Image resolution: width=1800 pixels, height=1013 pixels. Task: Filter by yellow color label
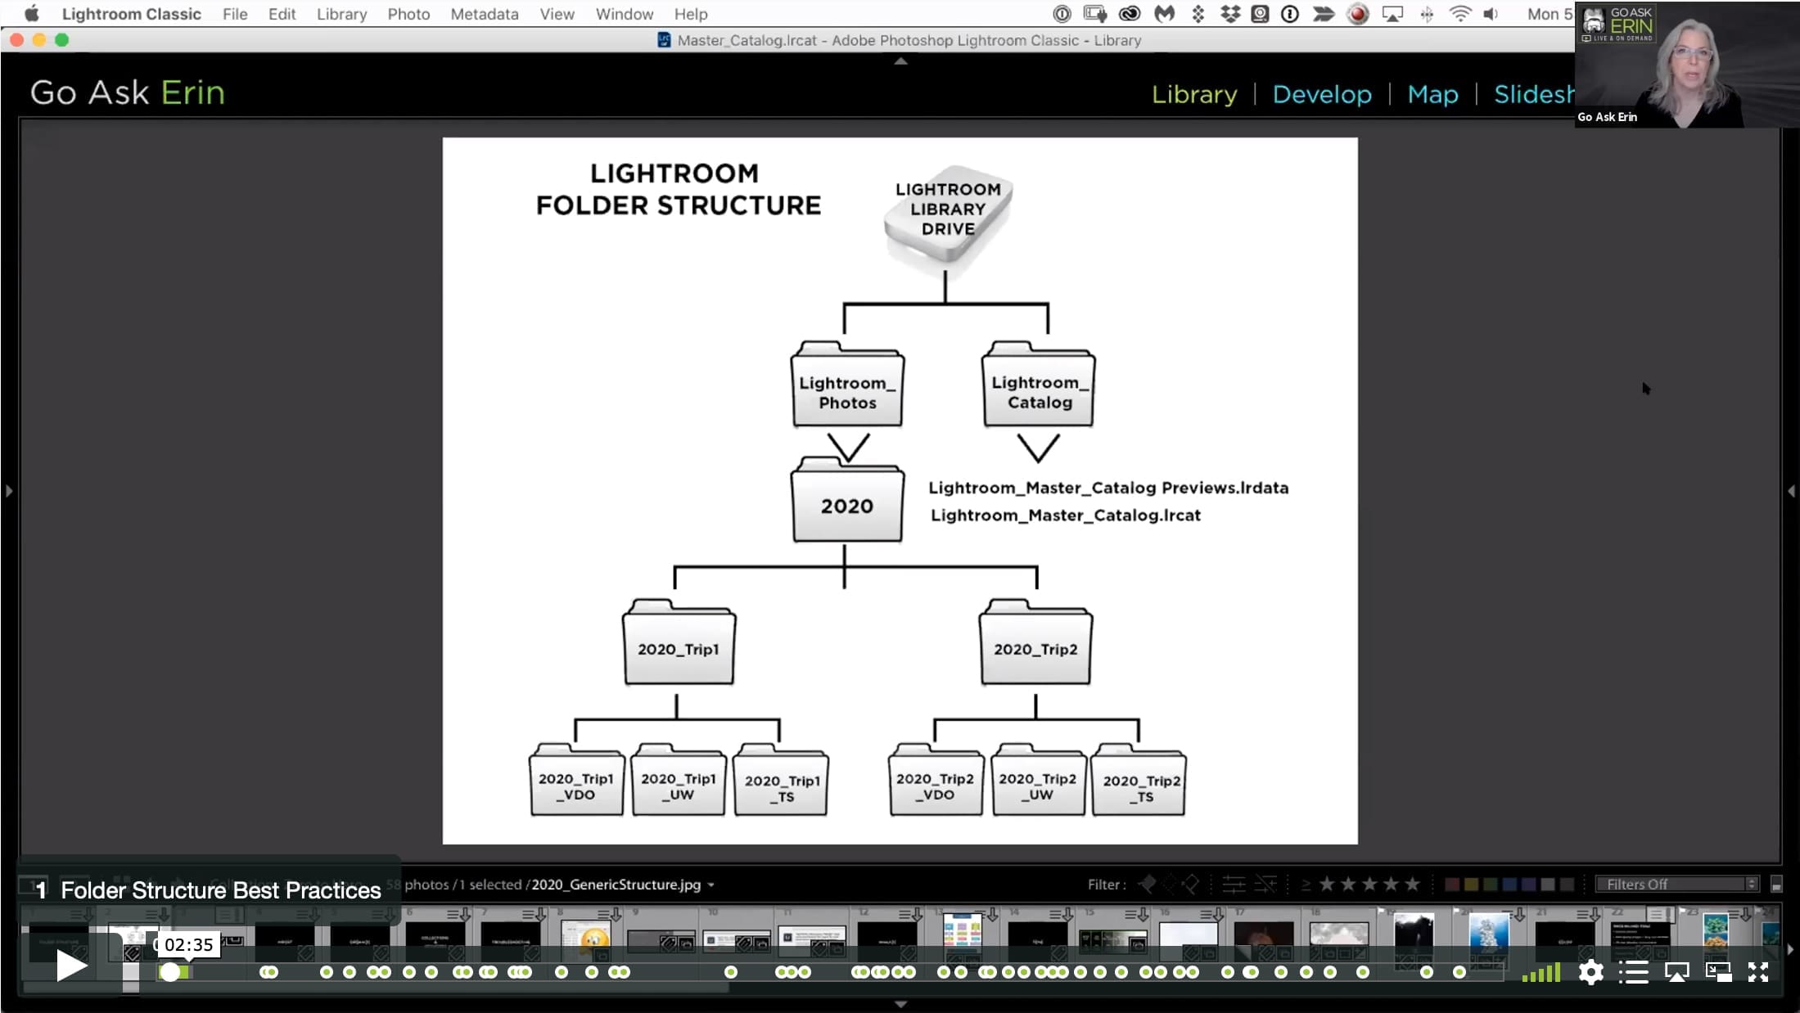click(x=1472, y=885)
